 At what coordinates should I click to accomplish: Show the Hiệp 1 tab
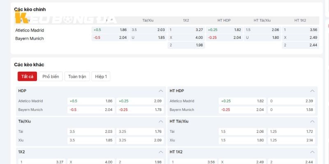(101, 76)
